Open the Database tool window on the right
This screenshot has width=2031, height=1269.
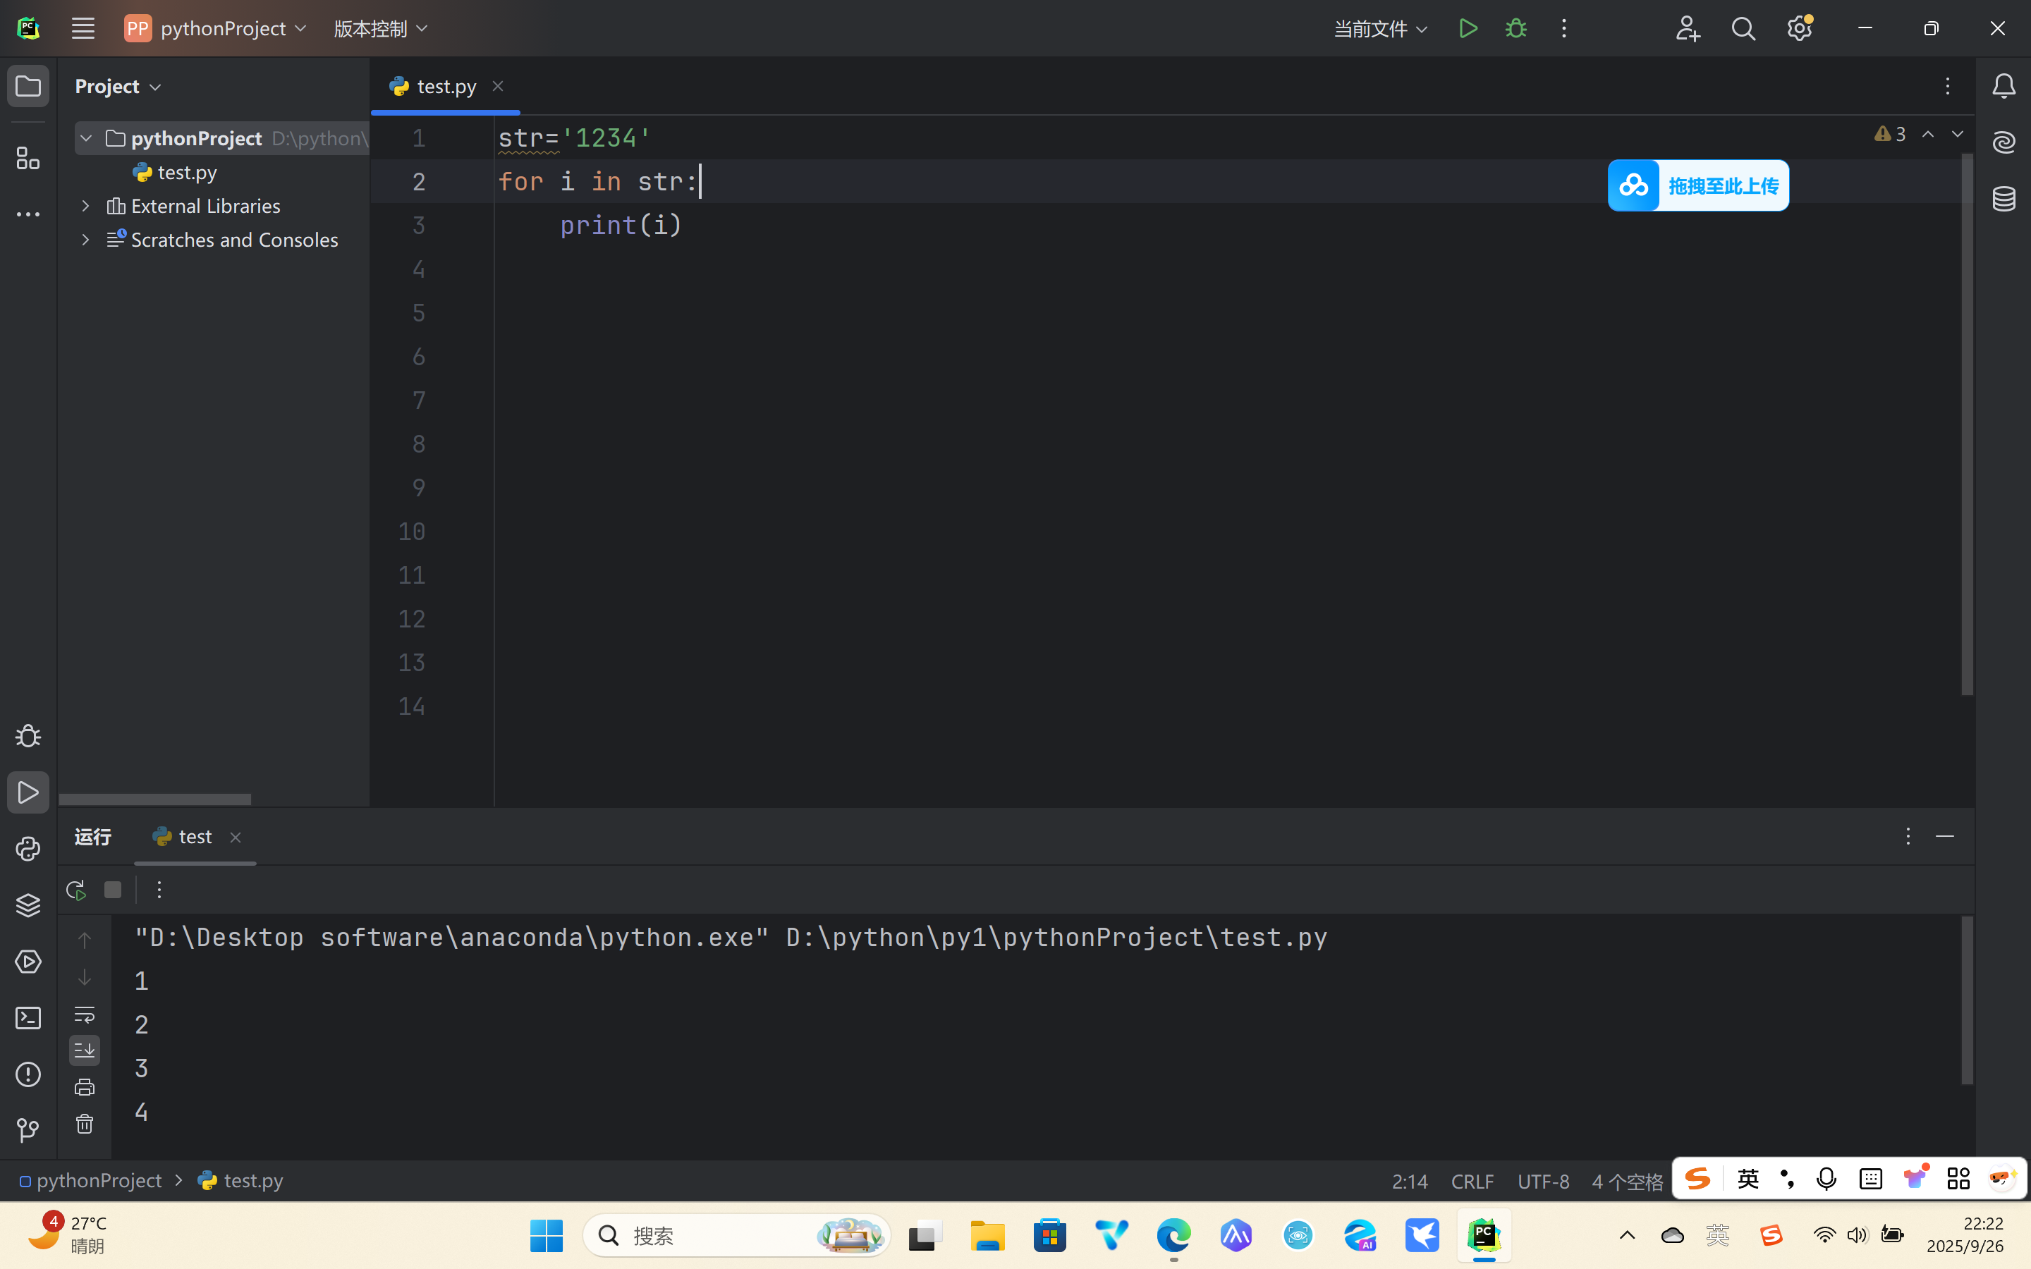[2004, 198]
